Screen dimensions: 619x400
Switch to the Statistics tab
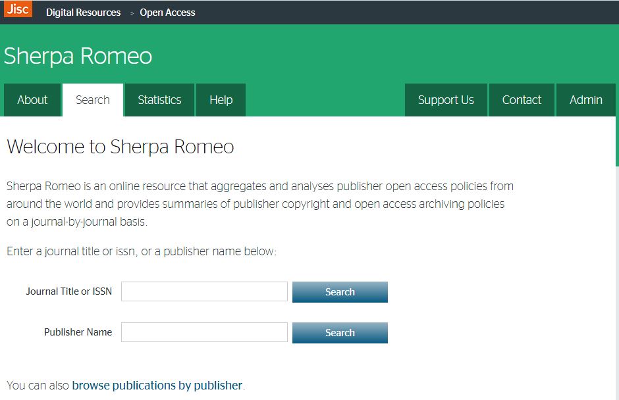coord(159,100)
